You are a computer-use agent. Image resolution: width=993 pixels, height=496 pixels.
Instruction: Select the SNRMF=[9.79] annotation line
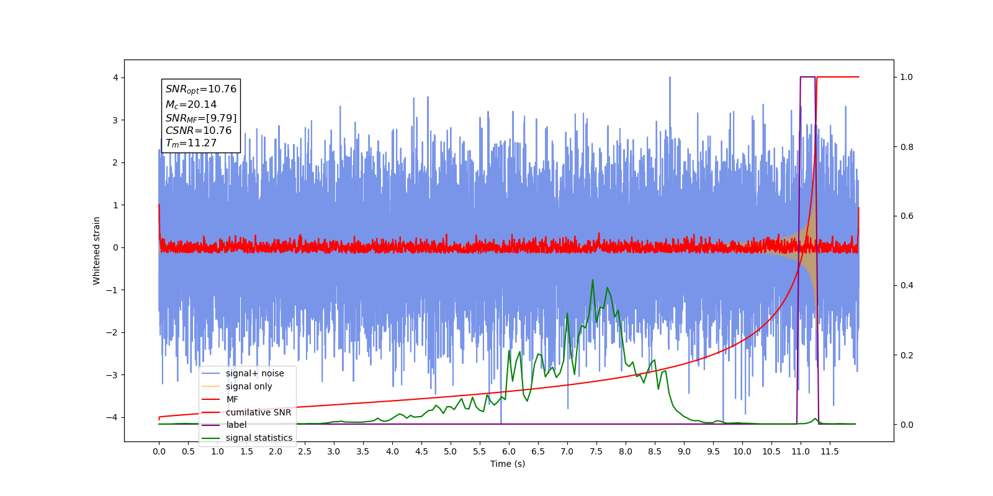201,118
